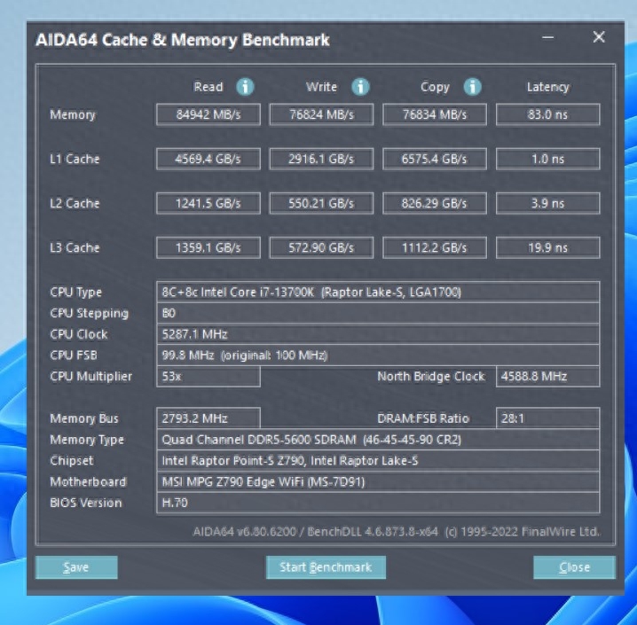Viewport: 637px width, 625px height.
Task: Click the Memory row label
Action: pos(73,115)
